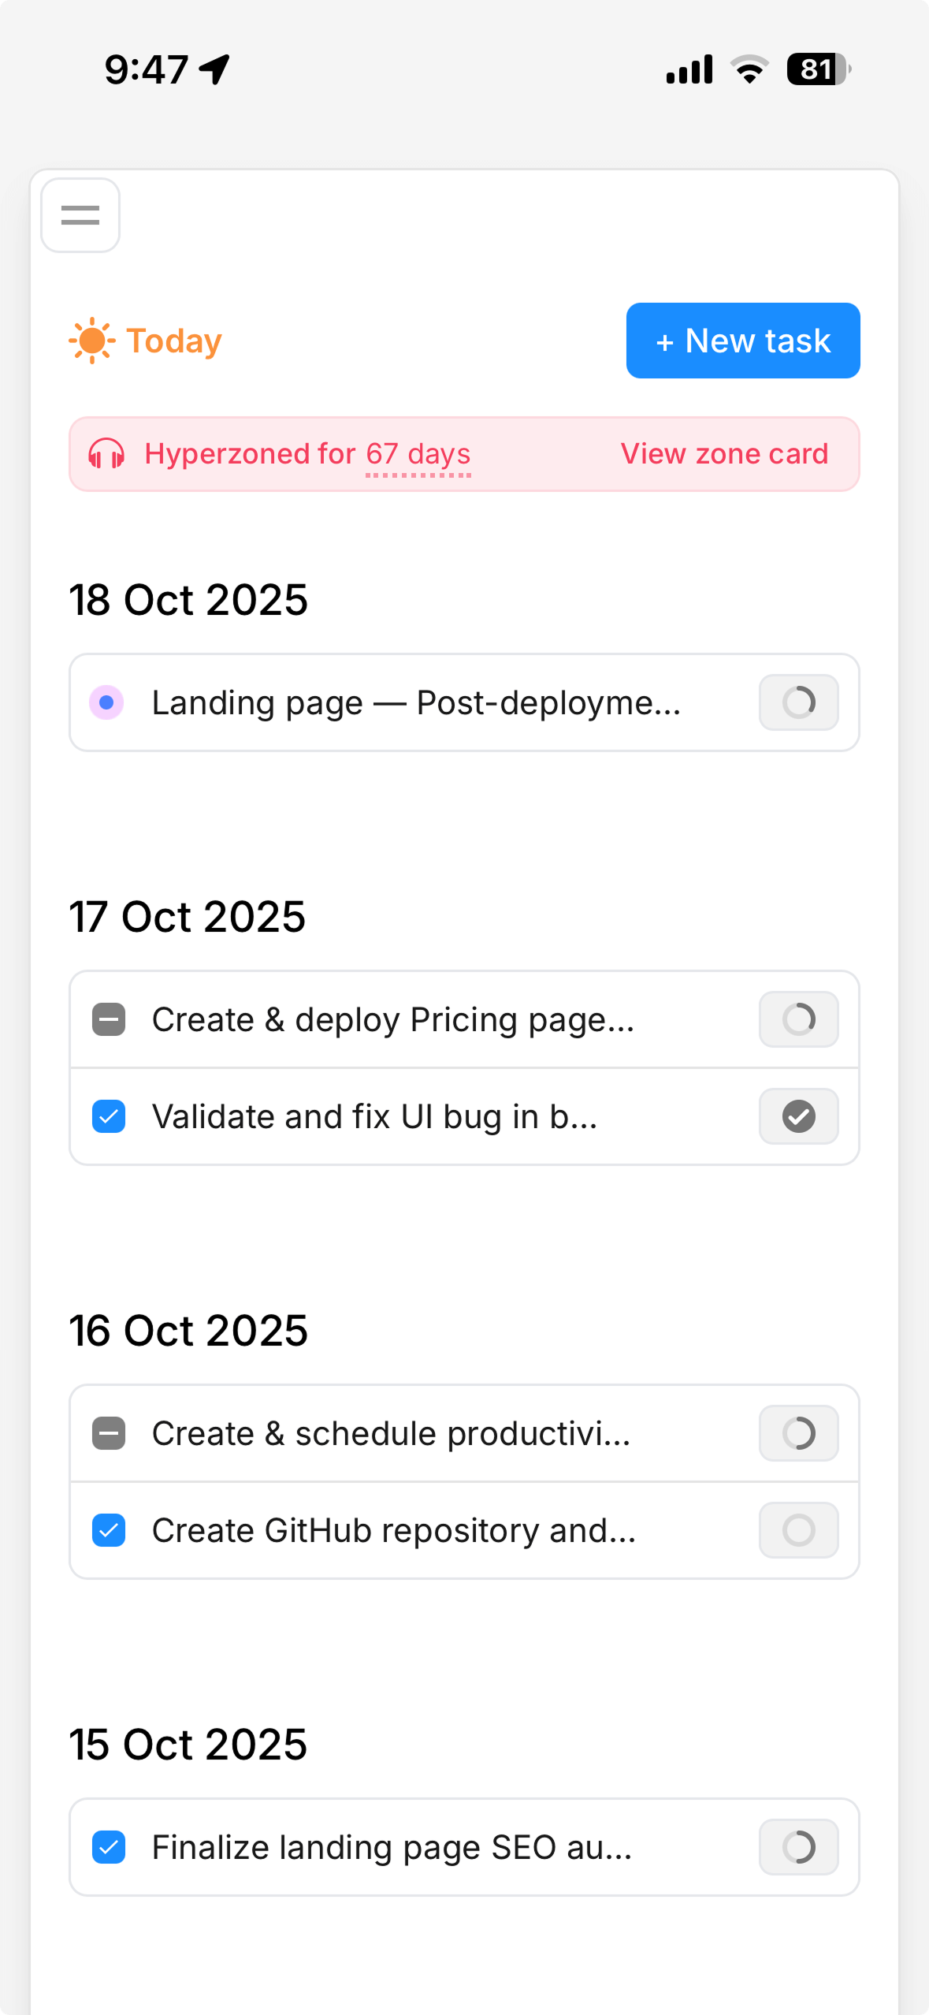The image size is (929, 2015).
Task: Open the navigation sidebar with the hamburger icon
Action: (x=79, y=214)
